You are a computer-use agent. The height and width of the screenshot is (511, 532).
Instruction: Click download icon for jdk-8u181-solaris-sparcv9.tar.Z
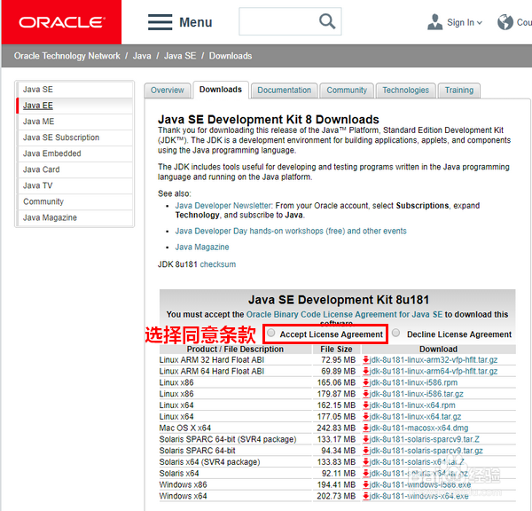click(365, 439)
